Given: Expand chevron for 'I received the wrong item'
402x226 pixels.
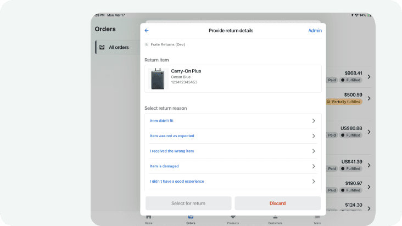Looking at the screenshot, I should pos(313,151).
